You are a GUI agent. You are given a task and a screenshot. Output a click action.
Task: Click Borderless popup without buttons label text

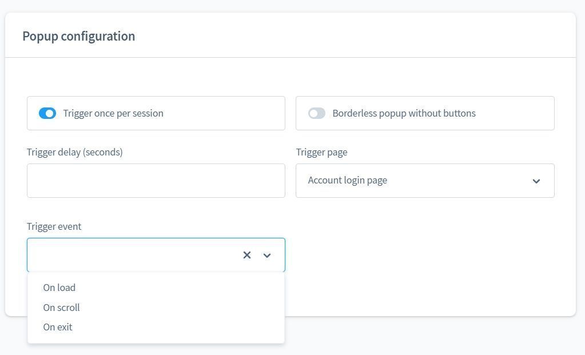[404, 113]
